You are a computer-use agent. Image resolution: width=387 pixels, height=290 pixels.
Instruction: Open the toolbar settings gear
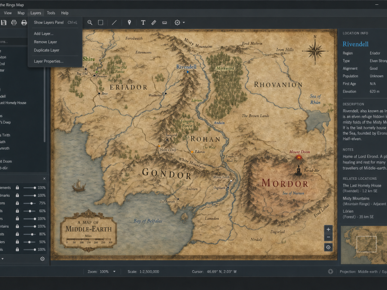pyautogui.click(x=177, y=23)
